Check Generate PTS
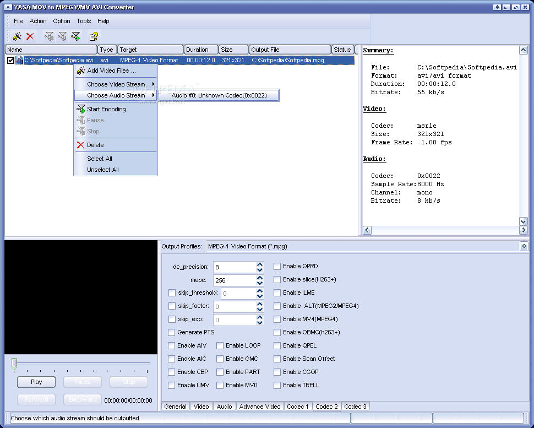 click(171, 332)
